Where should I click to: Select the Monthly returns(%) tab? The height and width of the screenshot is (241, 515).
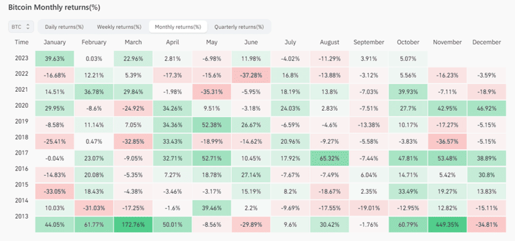(178, 27)
